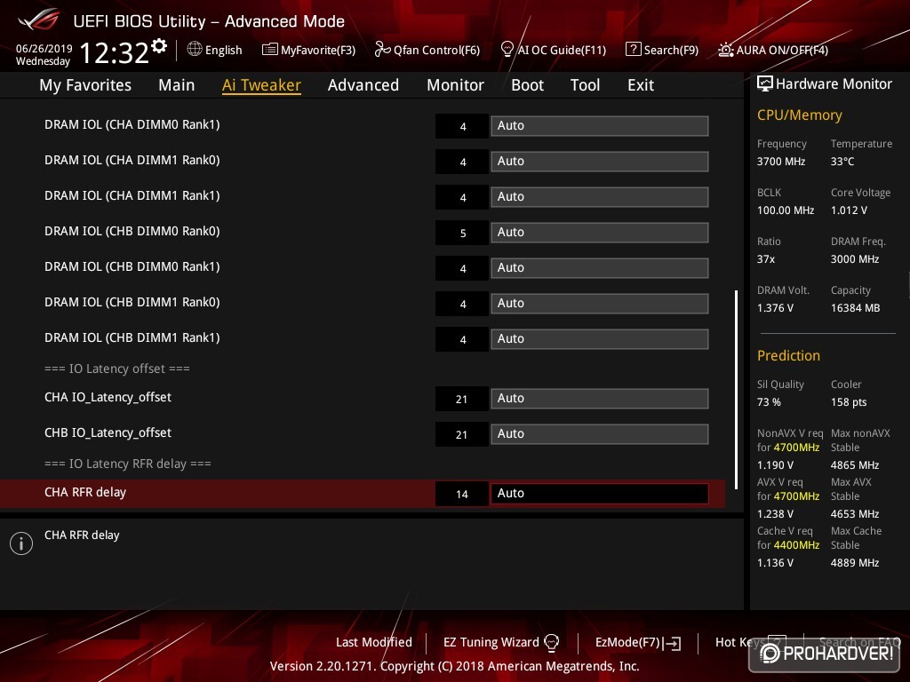Toggle AURA ON/OFF light icon

coord(725,50)
